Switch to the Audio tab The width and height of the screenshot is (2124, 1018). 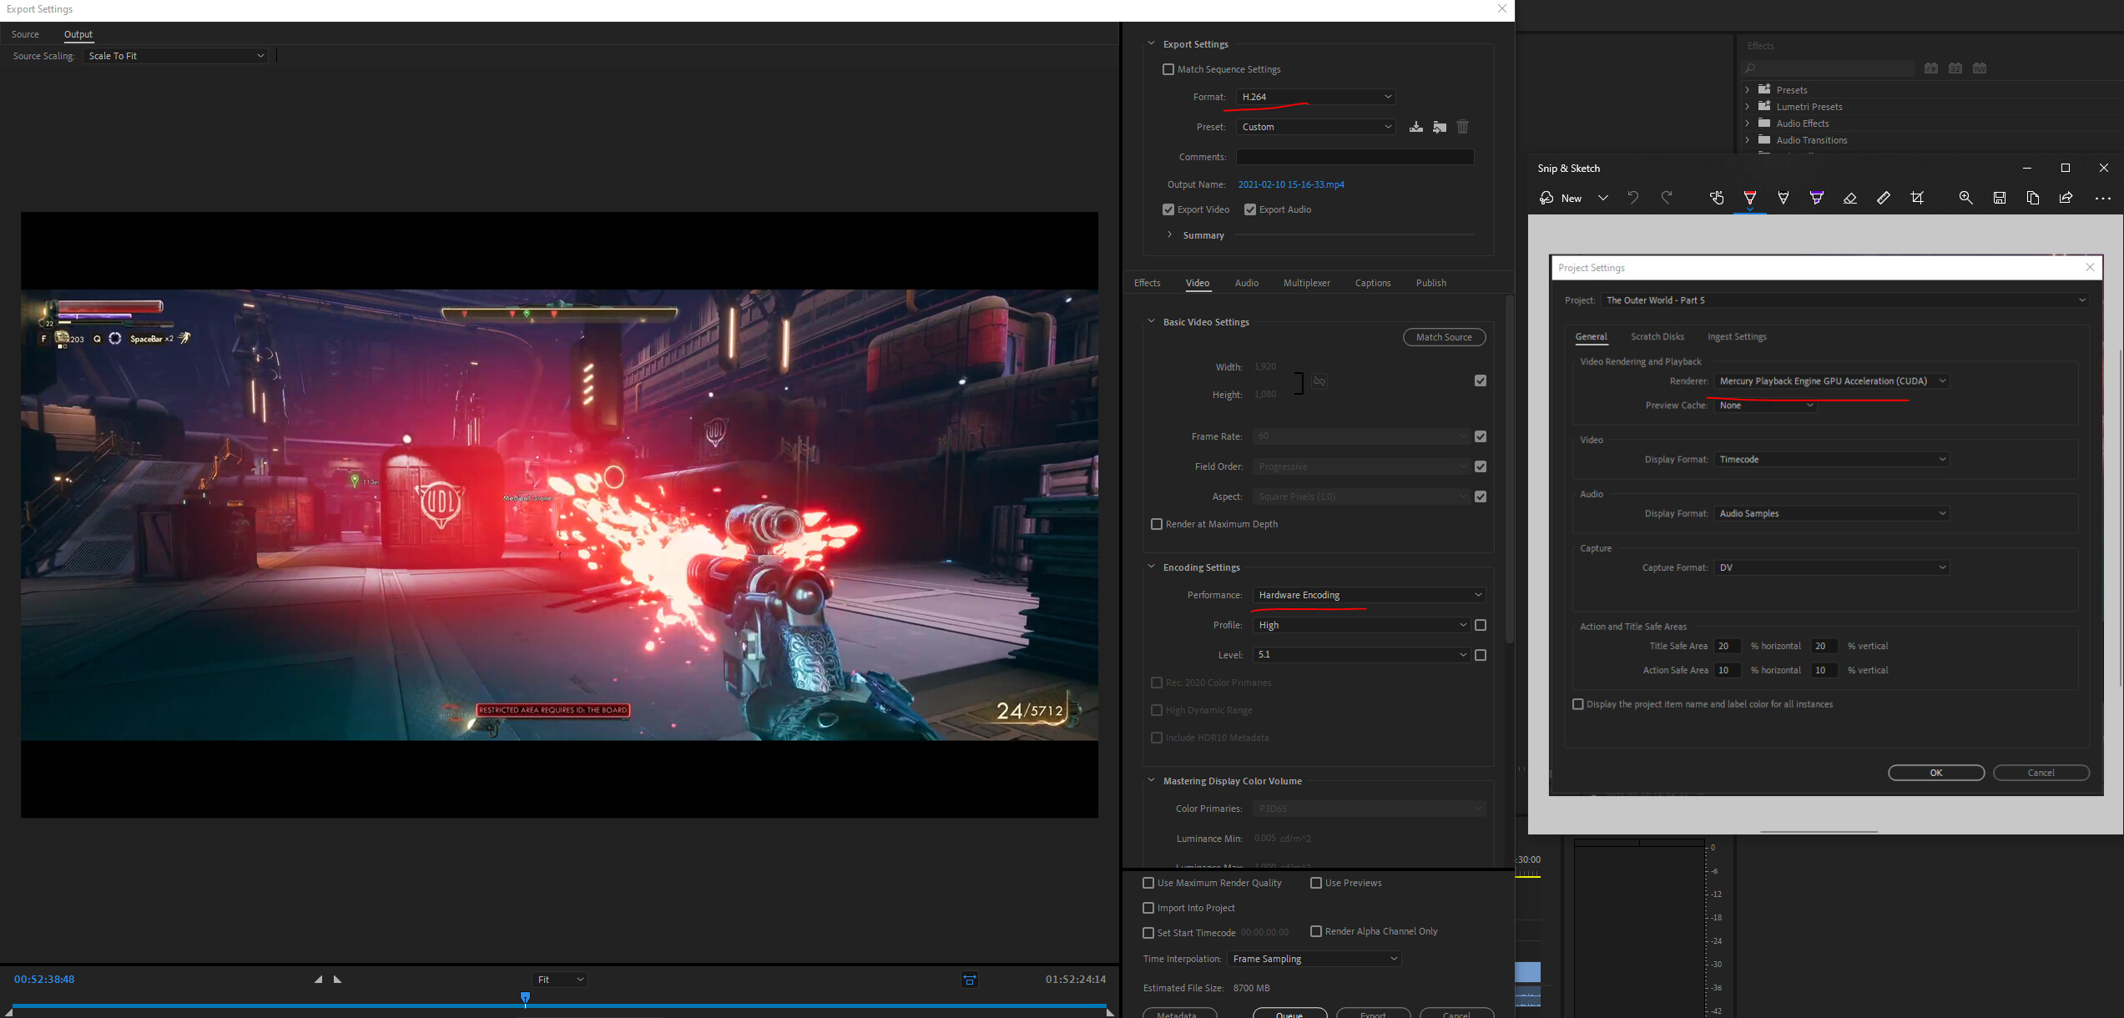pyautogui.click(x=1246, y=283)
